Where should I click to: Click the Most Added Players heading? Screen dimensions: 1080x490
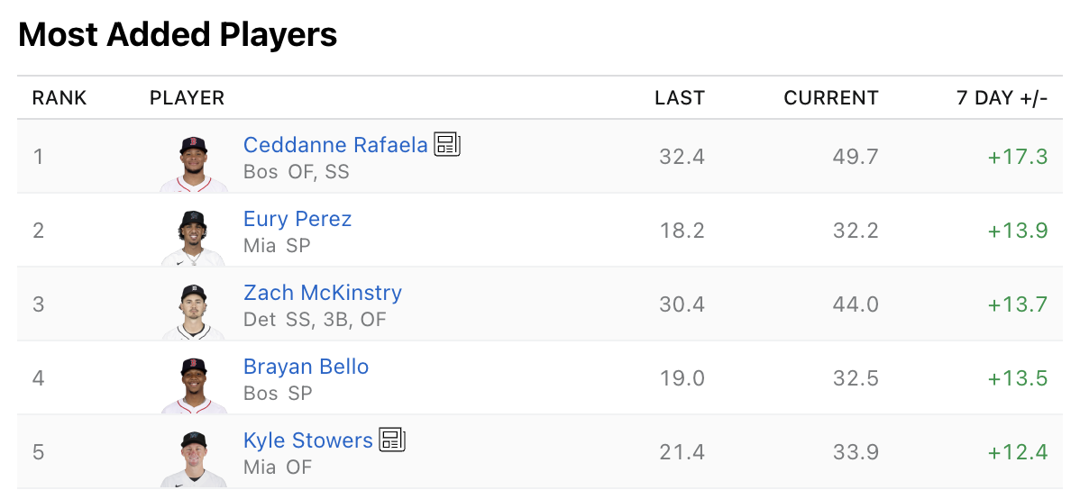[x=178, y=35]
